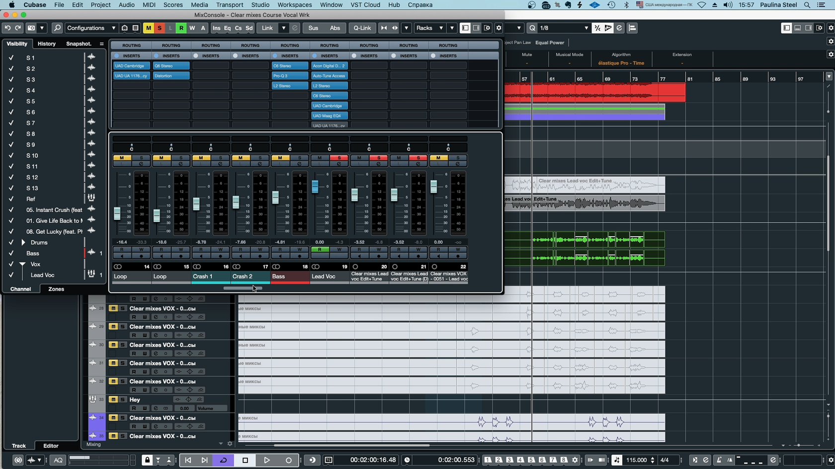Click the tempo value 115.000 field
This screenshot has width=835, height=469.
coord(637,460)
